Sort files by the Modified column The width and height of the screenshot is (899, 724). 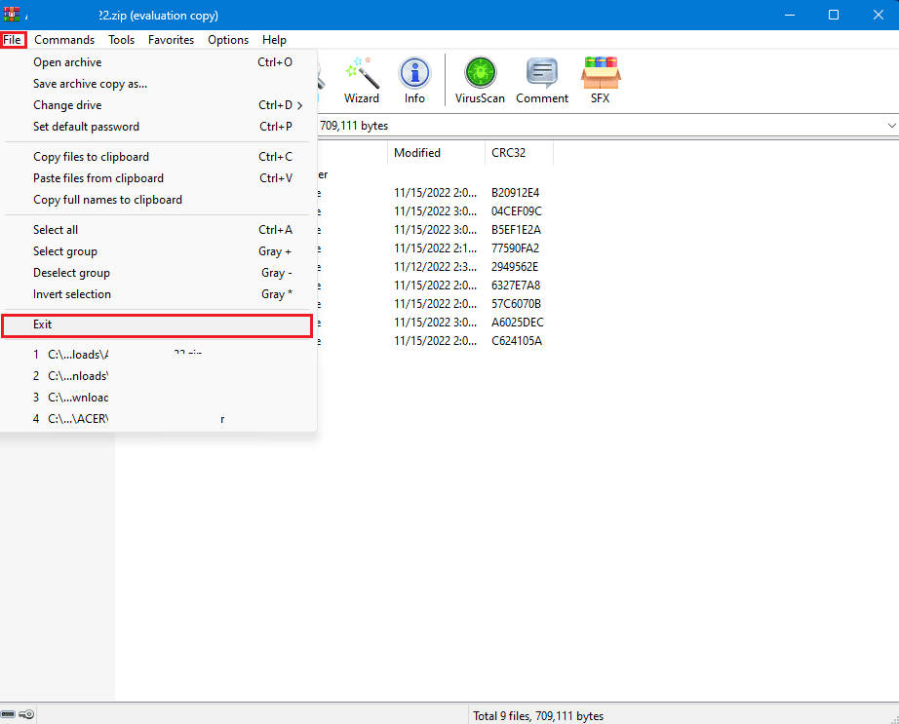point(418,152)
